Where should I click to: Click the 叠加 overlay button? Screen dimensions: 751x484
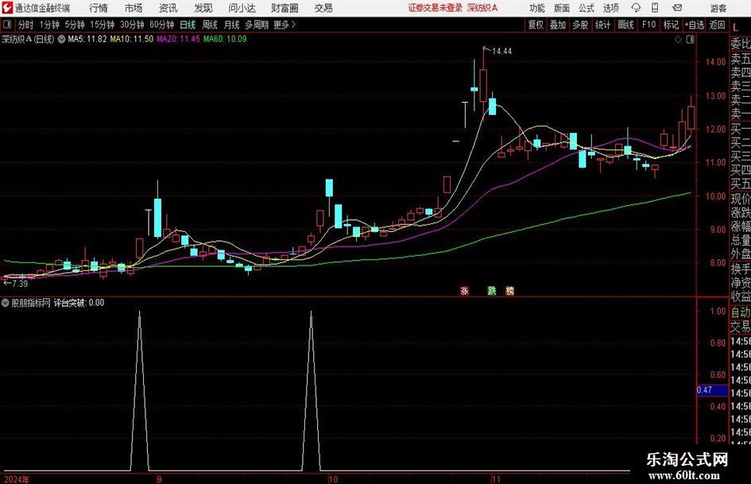coord(558,25)
